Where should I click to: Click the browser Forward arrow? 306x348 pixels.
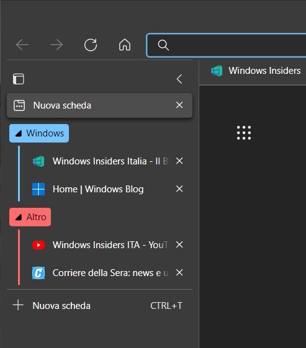[56, 45]
